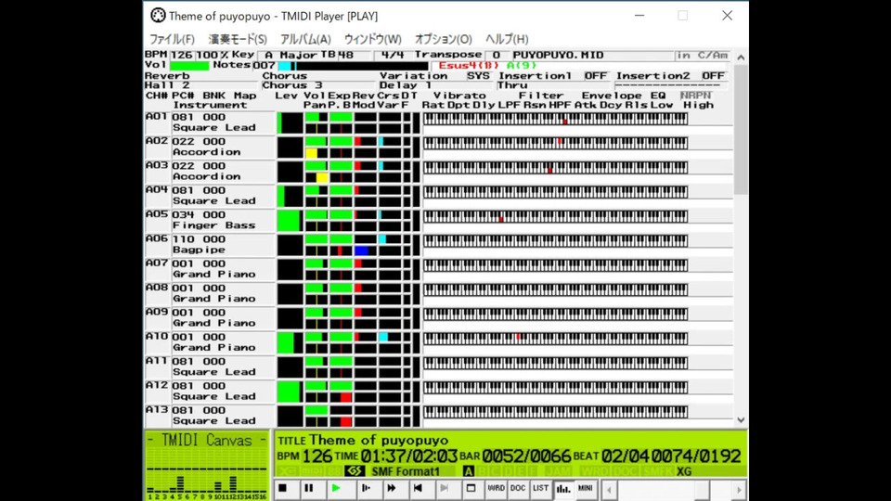Click the A01 piano keyboard display
891x501 pixels.
pyautogui.click(x=555, y=119)
